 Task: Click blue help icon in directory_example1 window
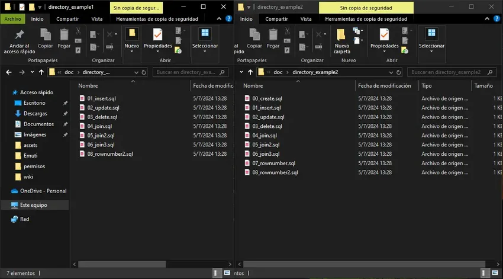228,19
